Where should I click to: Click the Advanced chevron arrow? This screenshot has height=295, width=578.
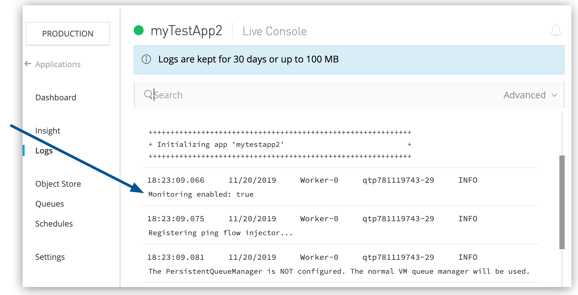tap(554, 95)
